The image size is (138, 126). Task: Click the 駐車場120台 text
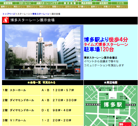(x=99, y=49)
